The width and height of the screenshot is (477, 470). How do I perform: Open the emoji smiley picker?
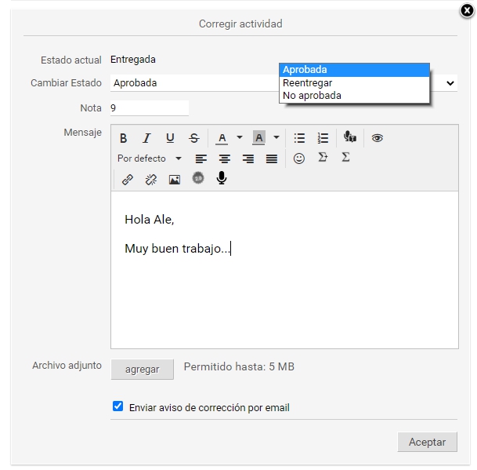[x=299, y=158]
